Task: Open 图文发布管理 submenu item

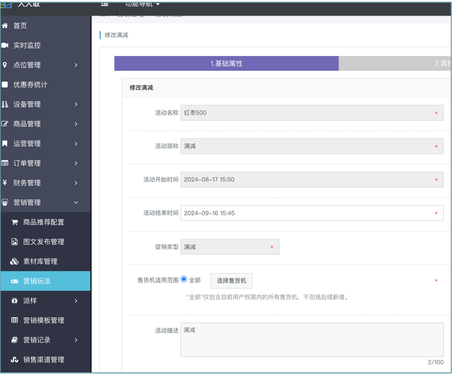Action: click(45, 242)
